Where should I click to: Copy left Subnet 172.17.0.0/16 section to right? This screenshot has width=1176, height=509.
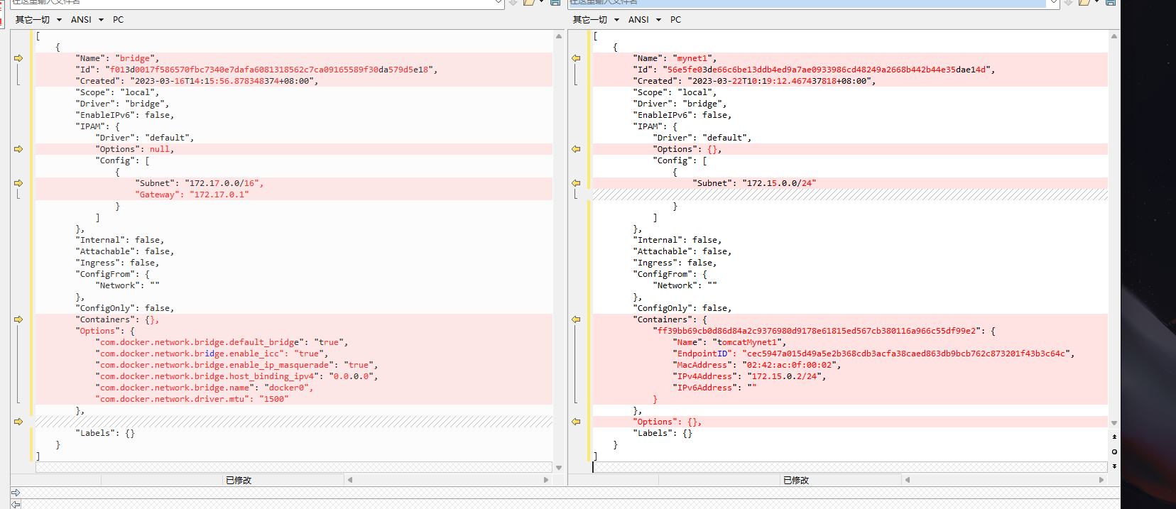18,183
